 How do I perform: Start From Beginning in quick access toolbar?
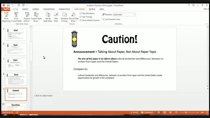[x=23, y=5]
